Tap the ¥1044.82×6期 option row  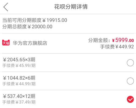68,81
